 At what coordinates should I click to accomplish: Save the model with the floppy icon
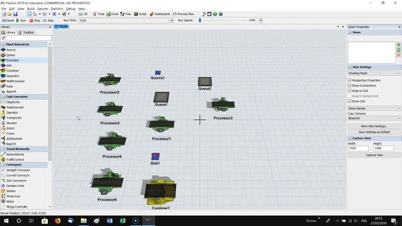(15, 14)
